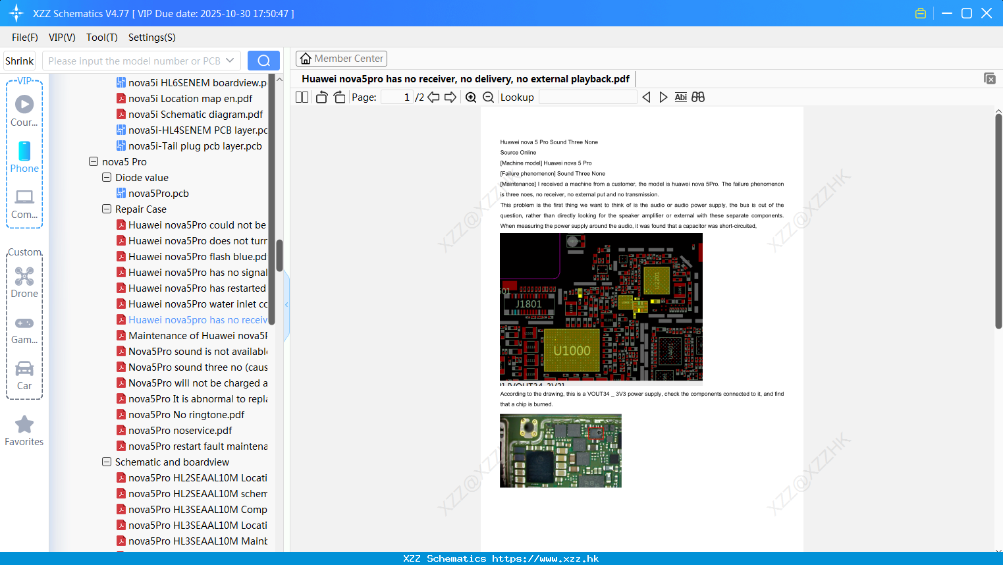Open Nova5Pro sound three no PDF
The height and width of the screenshot is (565, 1003).
198,367
